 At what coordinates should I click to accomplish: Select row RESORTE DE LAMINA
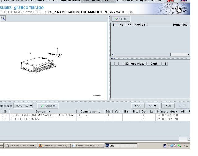coord(95,119)
